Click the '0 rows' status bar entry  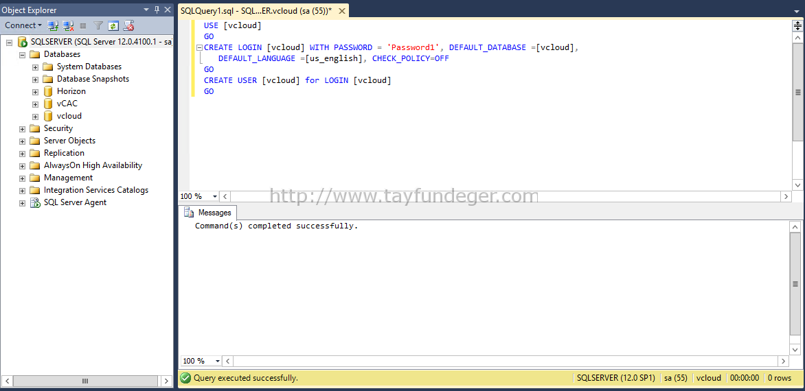[780, 378]
